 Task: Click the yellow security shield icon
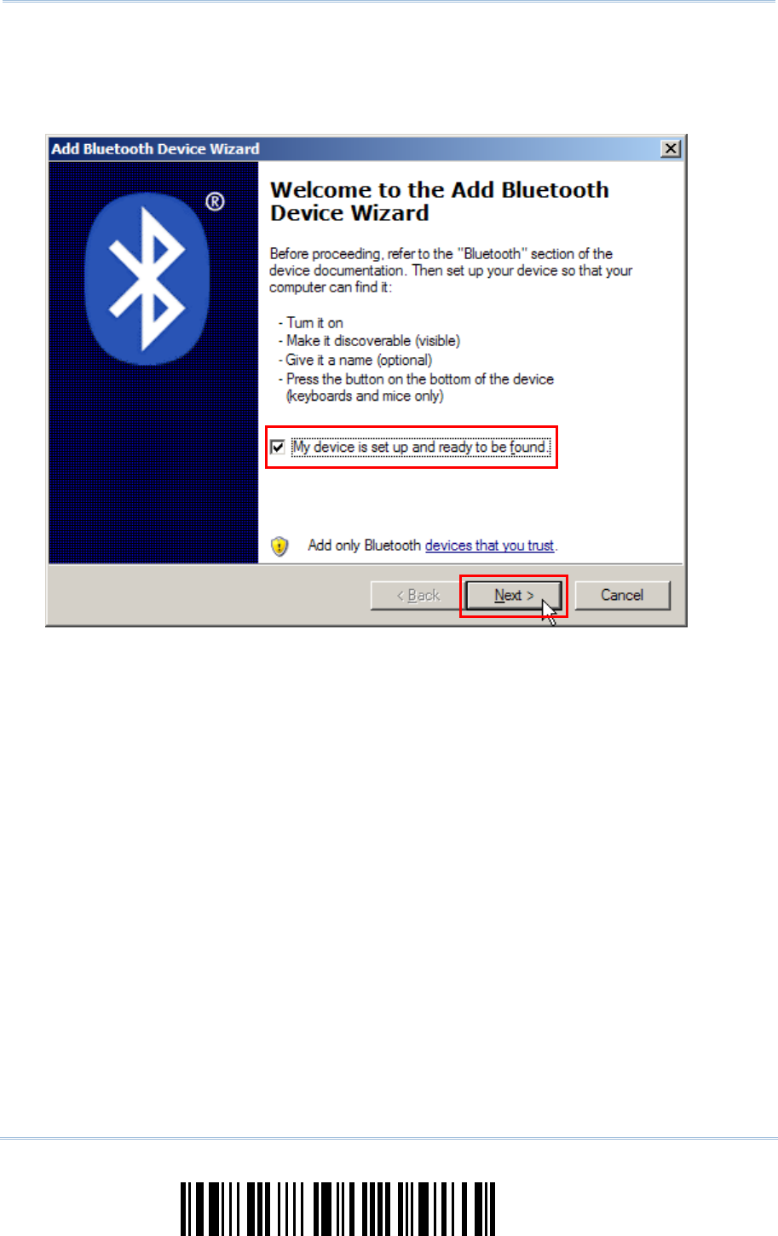coord(280,546)
